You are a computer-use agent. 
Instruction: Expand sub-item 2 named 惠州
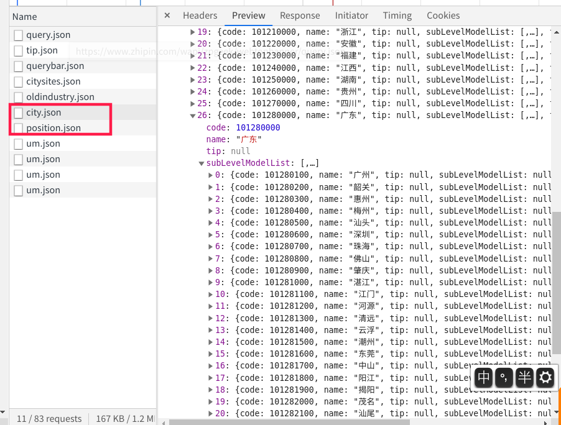210,199
